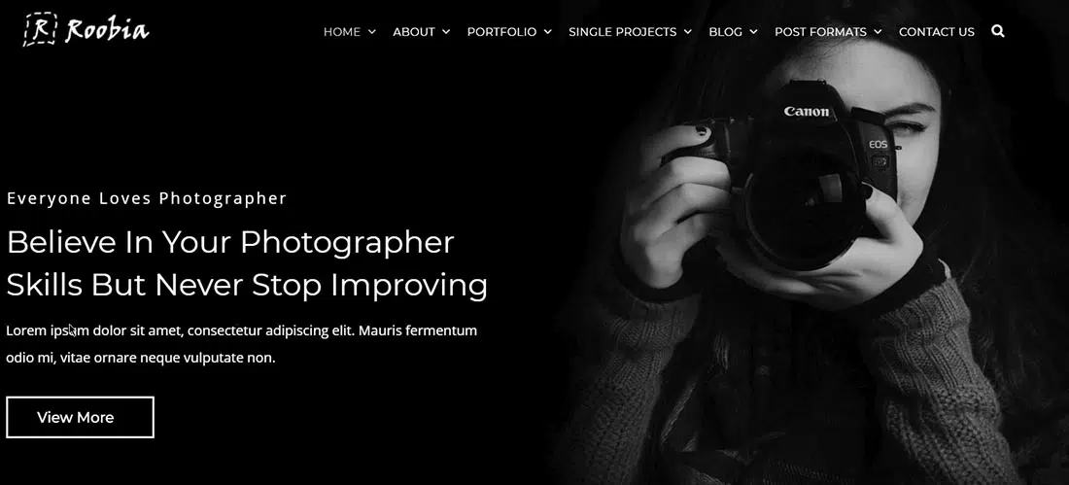Expand the chevron beside ABOUT
Viewport: 1069px width, 485px height.
tap(446, 31)
